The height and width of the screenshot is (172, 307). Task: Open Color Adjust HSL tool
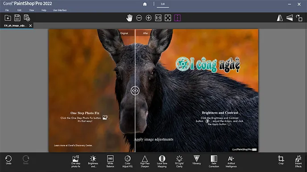128,162
